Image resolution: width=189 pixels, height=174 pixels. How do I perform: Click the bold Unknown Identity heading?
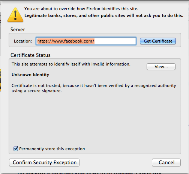(x=30, y=75)
